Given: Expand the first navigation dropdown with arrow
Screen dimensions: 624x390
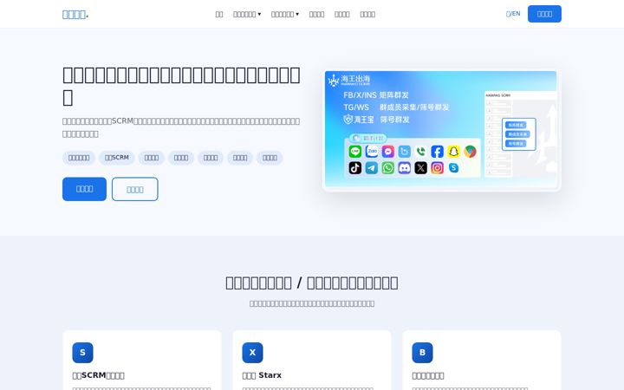Looking at the screenshot, I should point(247,15).
